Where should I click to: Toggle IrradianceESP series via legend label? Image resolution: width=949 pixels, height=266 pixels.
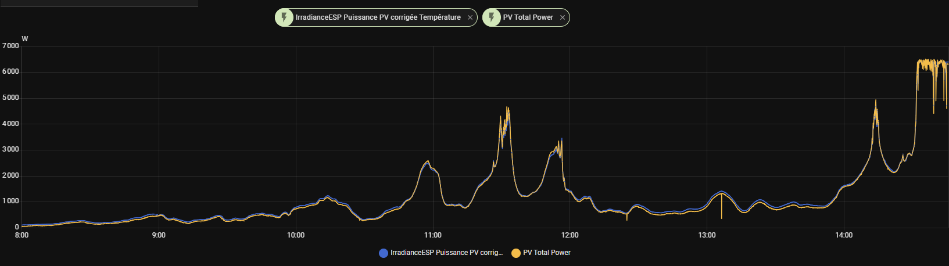tap(446, 253)
